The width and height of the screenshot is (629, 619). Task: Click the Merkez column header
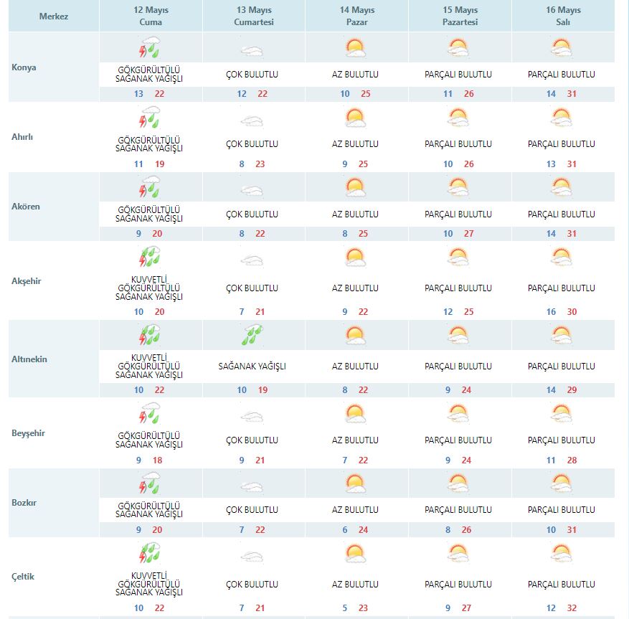tap(54, 16)
